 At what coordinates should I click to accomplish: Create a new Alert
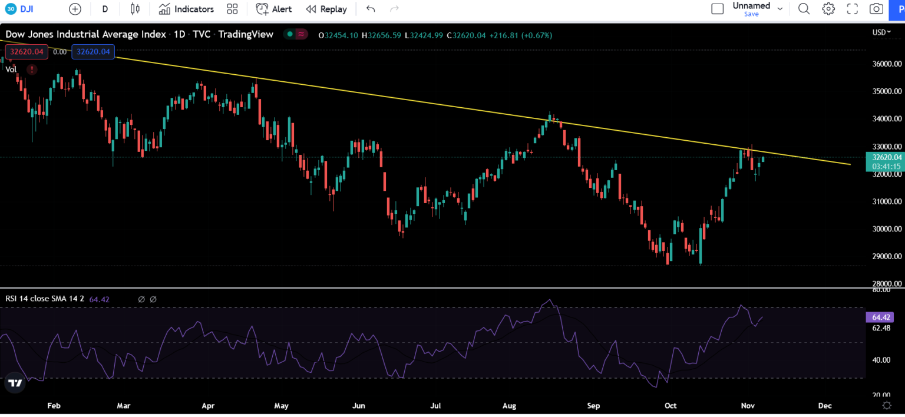point(273,9)
